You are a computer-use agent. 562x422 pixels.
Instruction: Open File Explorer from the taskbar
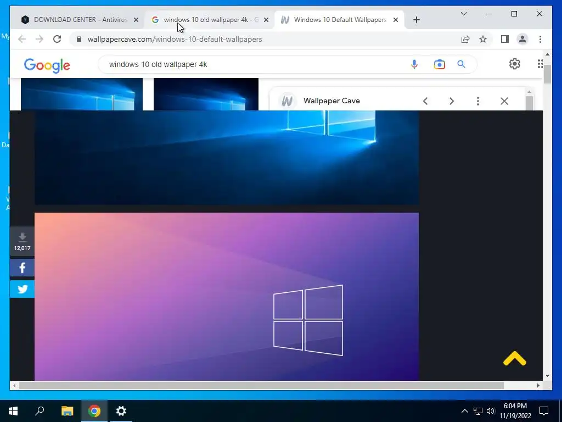(67, 411)
